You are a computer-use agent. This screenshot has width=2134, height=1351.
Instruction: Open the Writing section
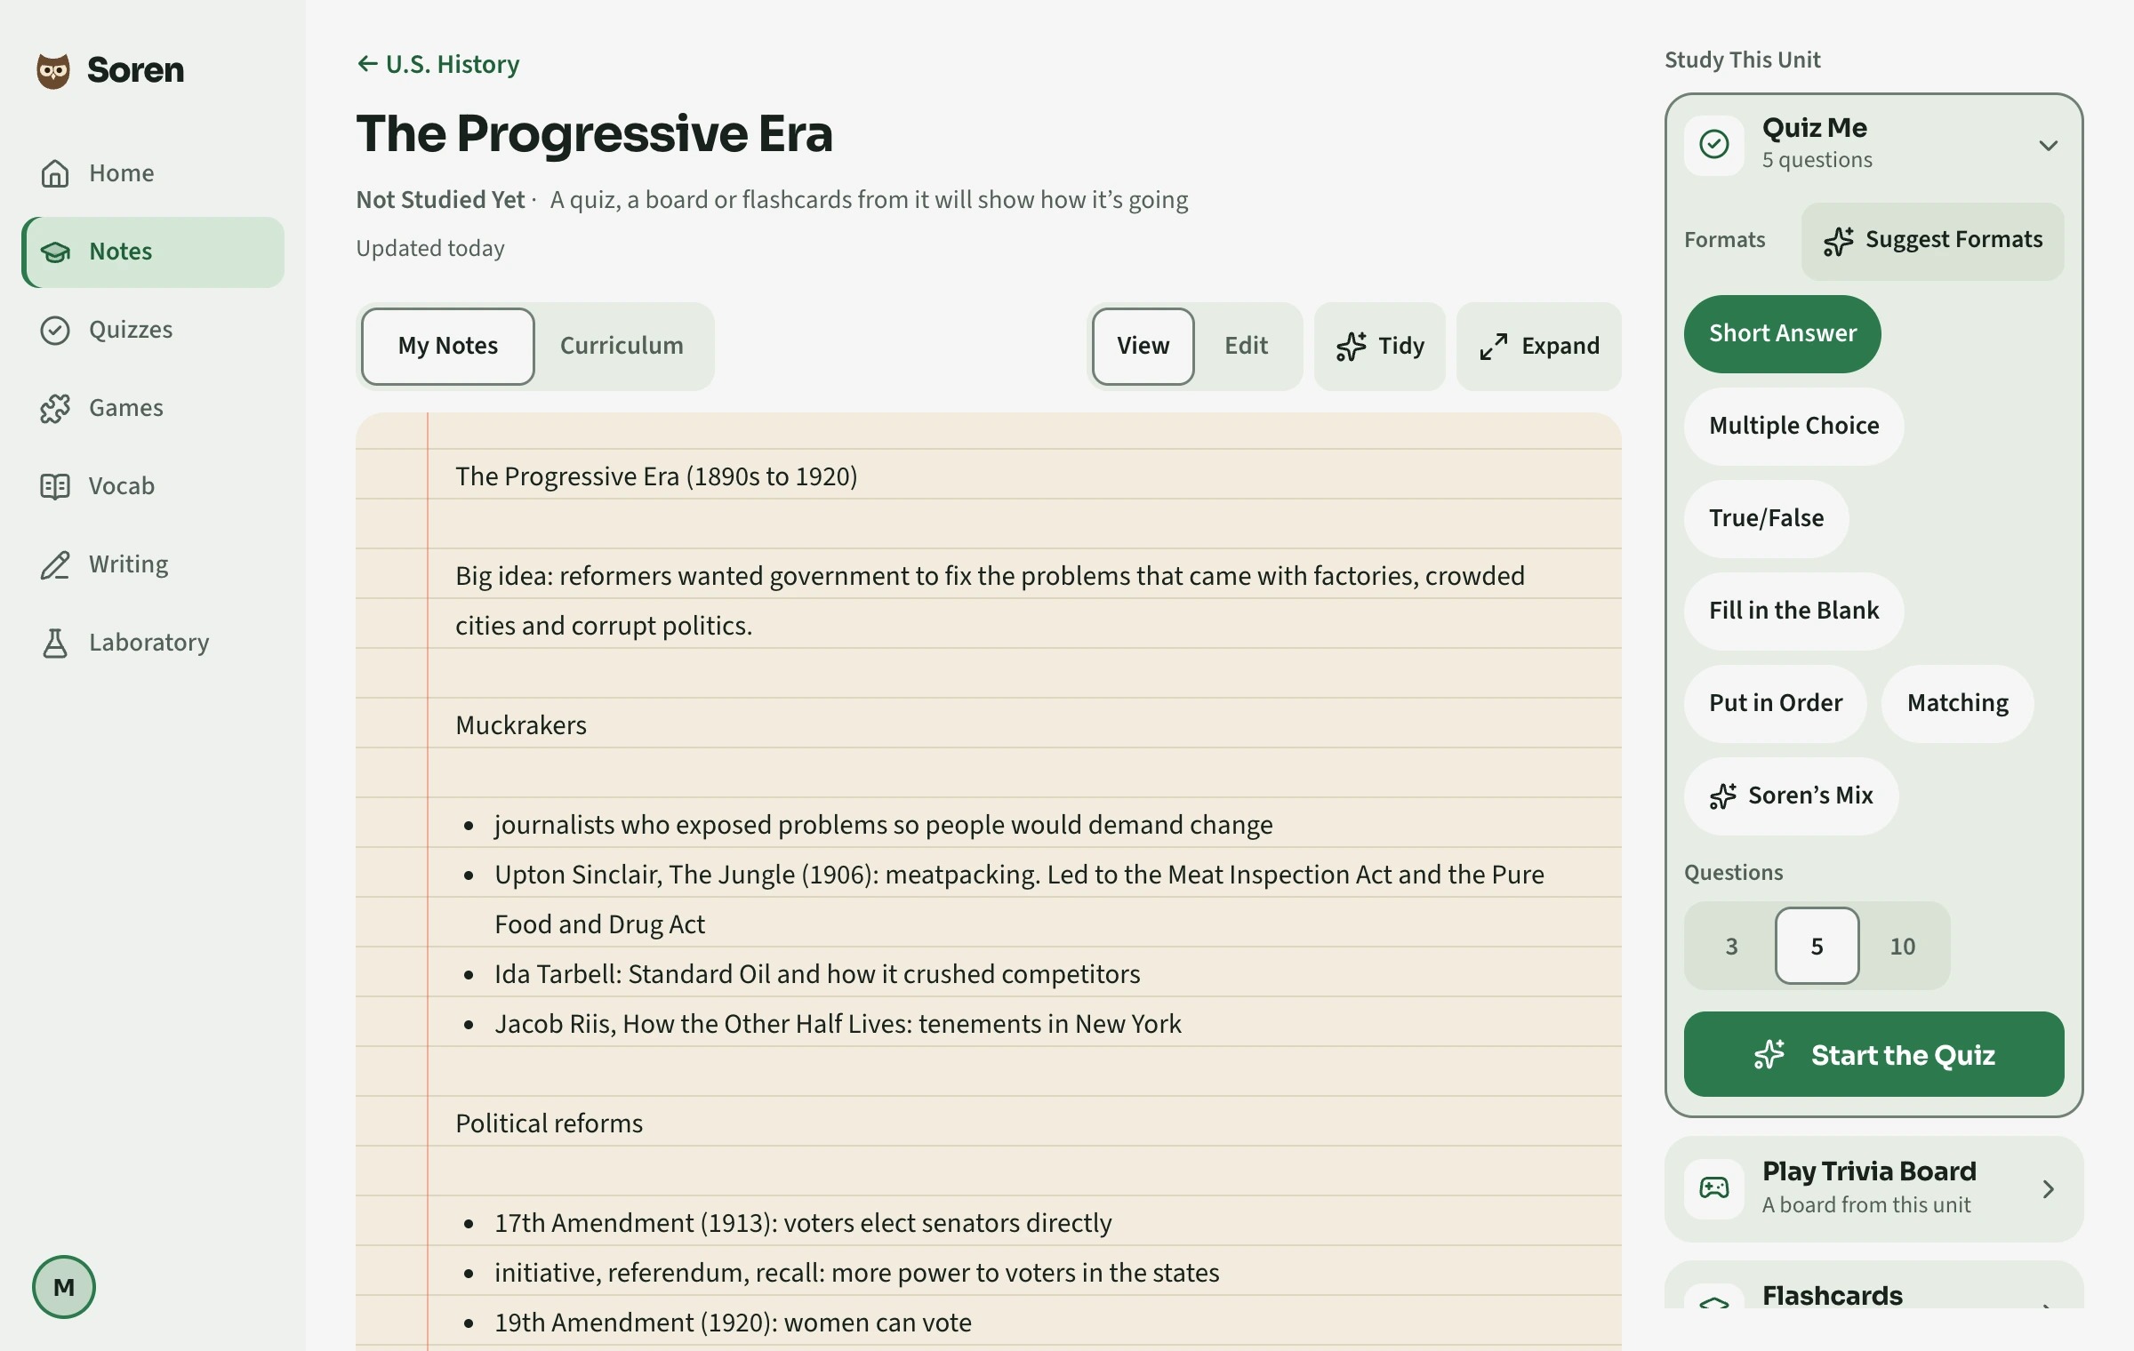(153, 564)
